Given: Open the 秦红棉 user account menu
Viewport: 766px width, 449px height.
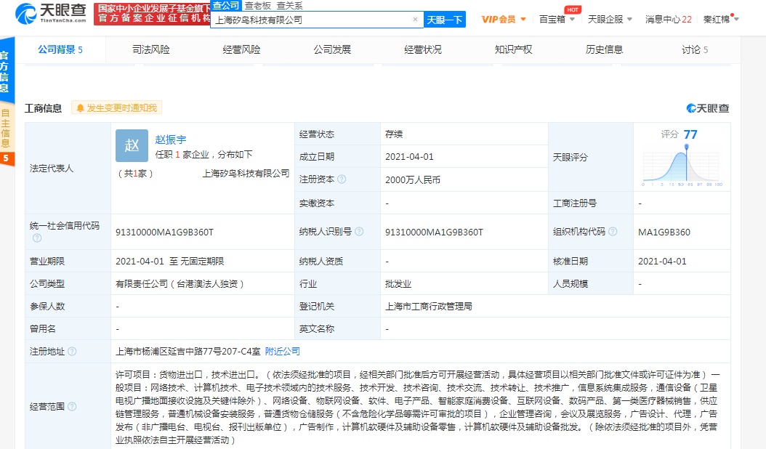Looking at the screenshot, I should tap(721, 20).
